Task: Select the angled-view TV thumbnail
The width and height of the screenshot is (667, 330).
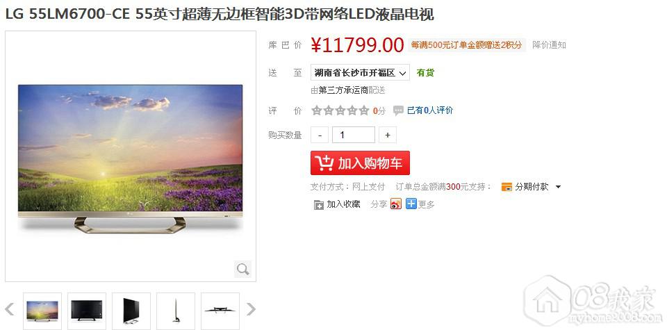Action: 131,311
